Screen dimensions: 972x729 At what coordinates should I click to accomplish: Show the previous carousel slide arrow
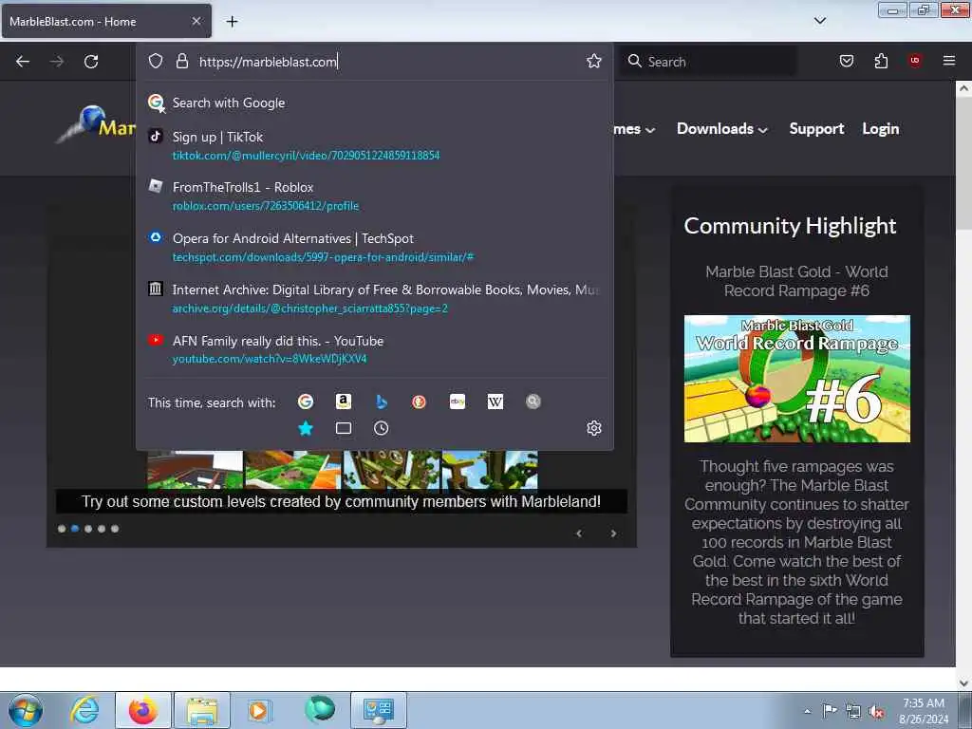click(579, 533)
